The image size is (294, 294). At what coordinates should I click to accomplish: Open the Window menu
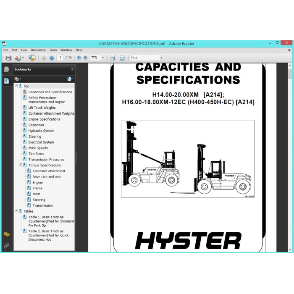pyautogui.click(x=66, y=50)
